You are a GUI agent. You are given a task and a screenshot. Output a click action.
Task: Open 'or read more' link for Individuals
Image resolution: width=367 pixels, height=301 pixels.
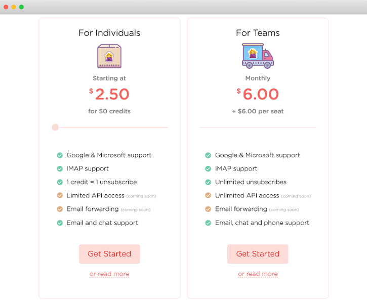click(109, 274)
